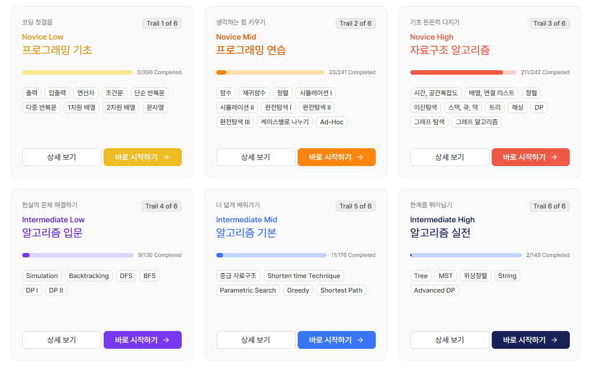This screenshot has width=596, height=370.
Task: Click the Advanced DP tag
Action: pos(434,290)
